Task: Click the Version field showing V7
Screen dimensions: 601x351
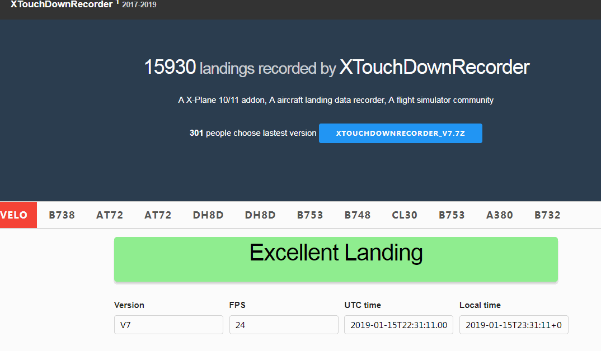Action: coord(168,325)
